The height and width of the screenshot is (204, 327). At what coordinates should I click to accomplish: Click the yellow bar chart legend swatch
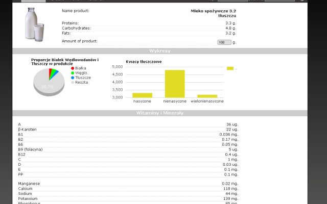click(x=230, y=68)
